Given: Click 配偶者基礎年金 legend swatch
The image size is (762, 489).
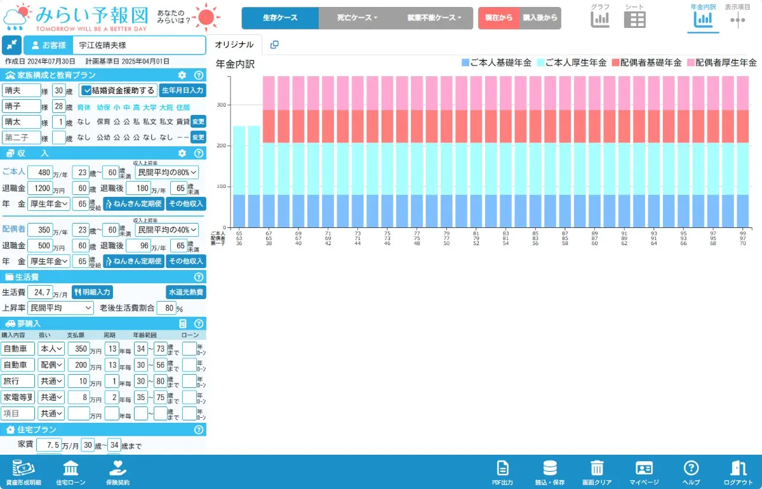Looking at the screenshot, I should [616, 63].
